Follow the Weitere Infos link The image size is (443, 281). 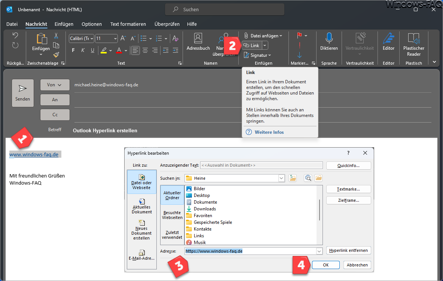[x=269, y=132]
